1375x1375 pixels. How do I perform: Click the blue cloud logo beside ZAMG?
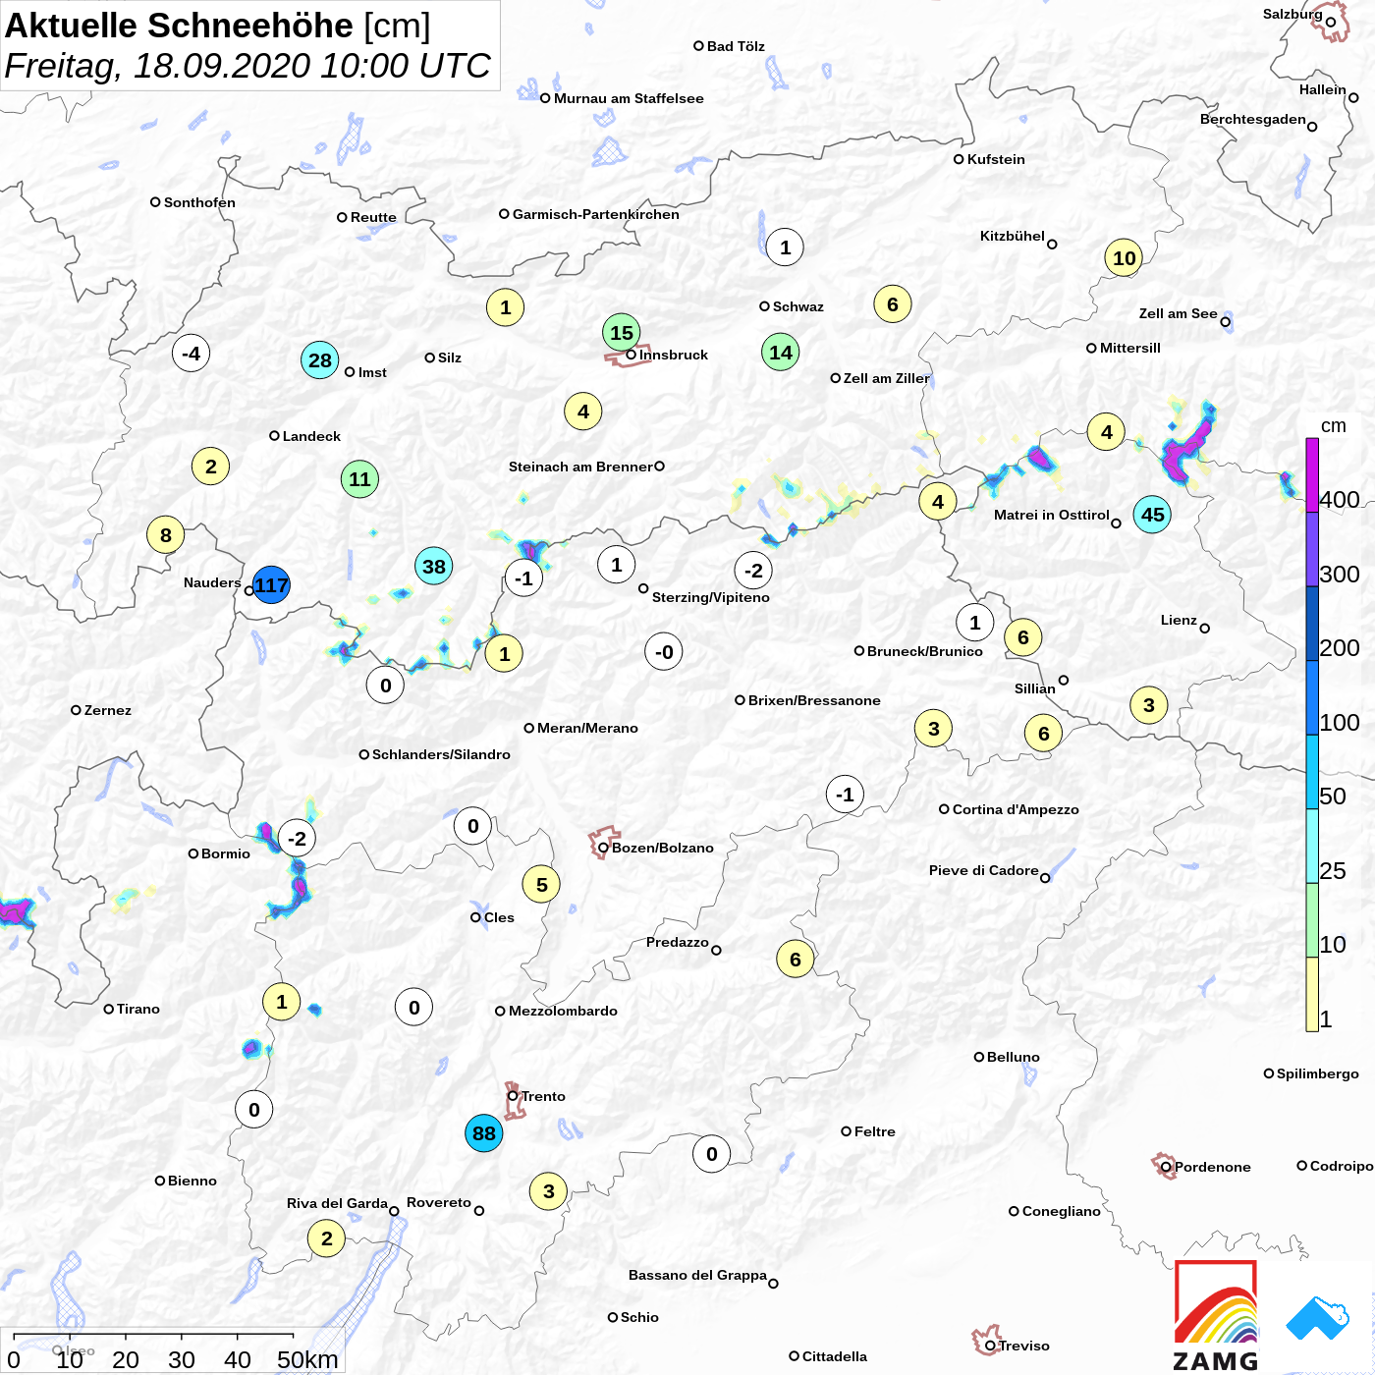point(1318,1318)
